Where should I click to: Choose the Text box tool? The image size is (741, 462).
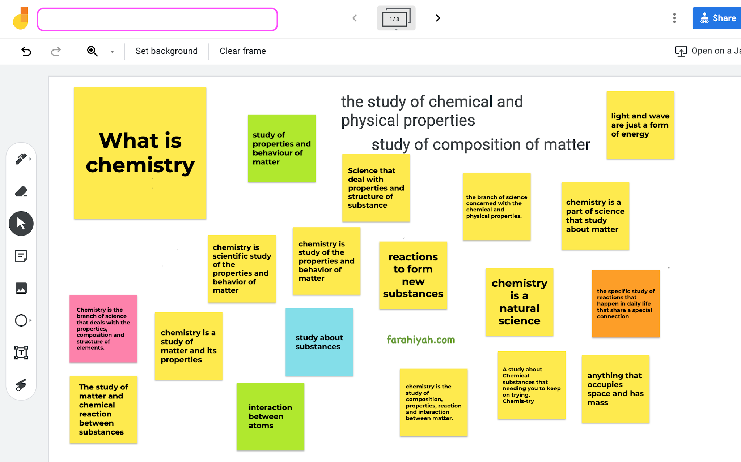21,353
